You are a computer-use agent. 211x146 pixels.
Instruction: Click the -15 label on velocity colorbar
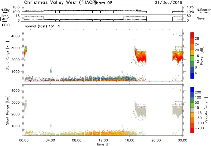(198, 113)
